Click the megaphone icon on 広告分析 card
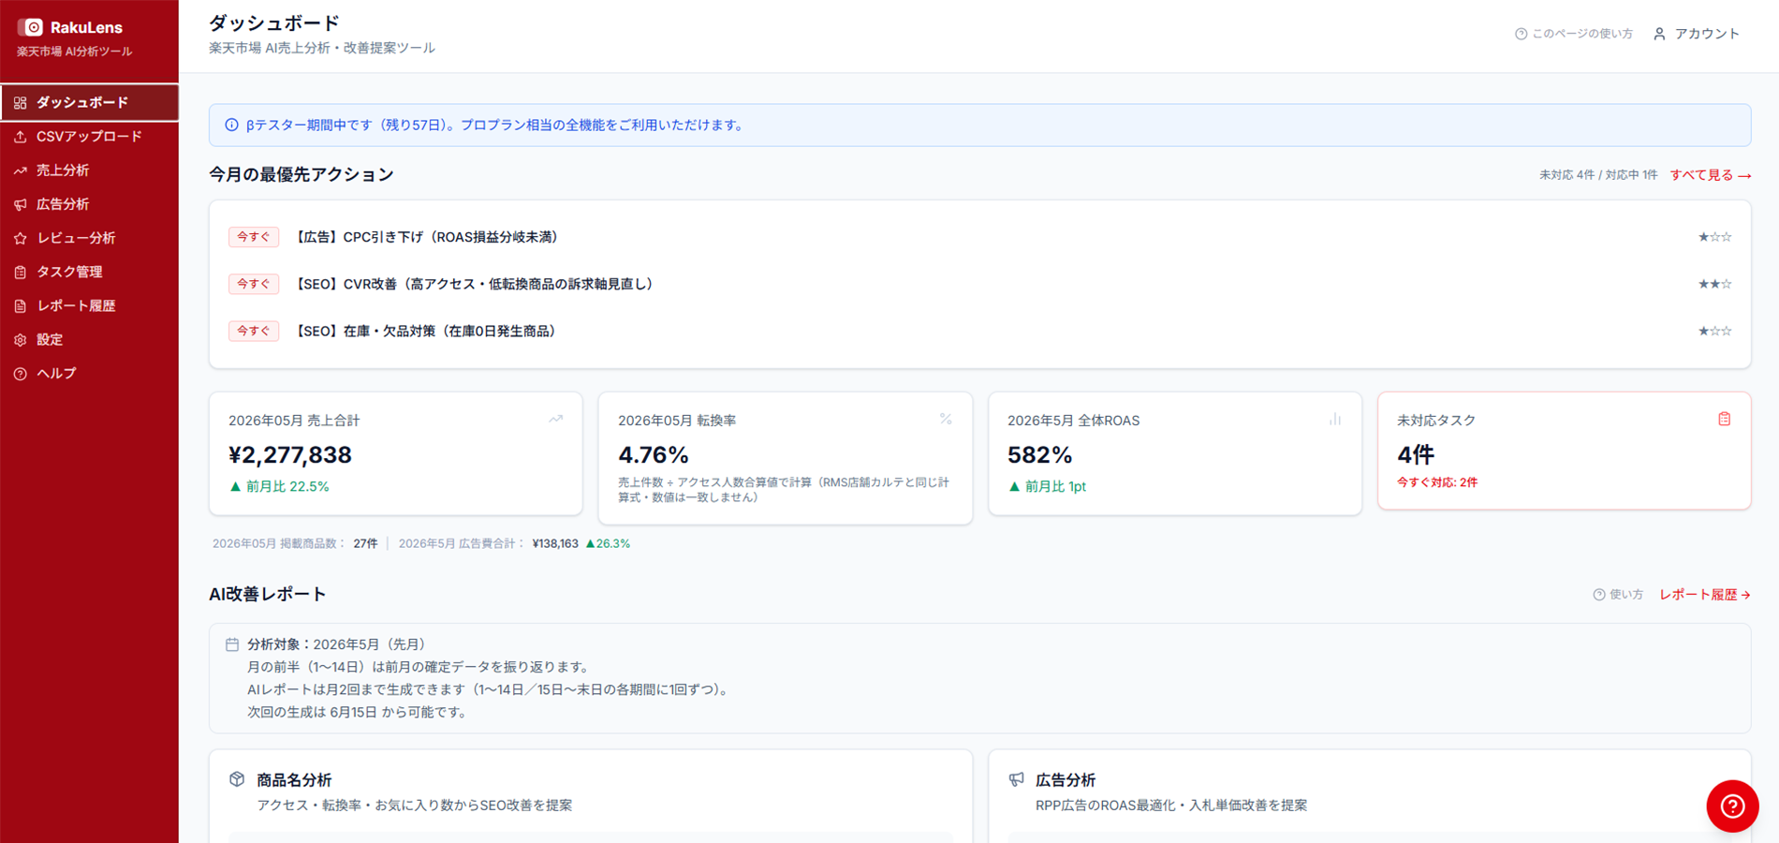The image size is (1779, 843). pyautogui.click(x=1016, y=779)
